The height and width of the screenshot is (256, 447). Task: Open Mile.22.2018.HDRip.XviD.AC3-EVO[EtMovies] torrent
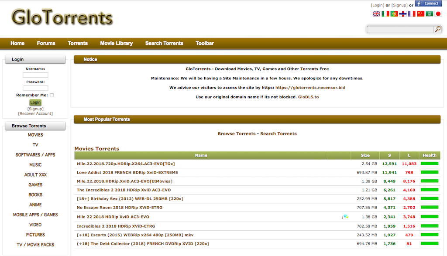tap(124, 181)
